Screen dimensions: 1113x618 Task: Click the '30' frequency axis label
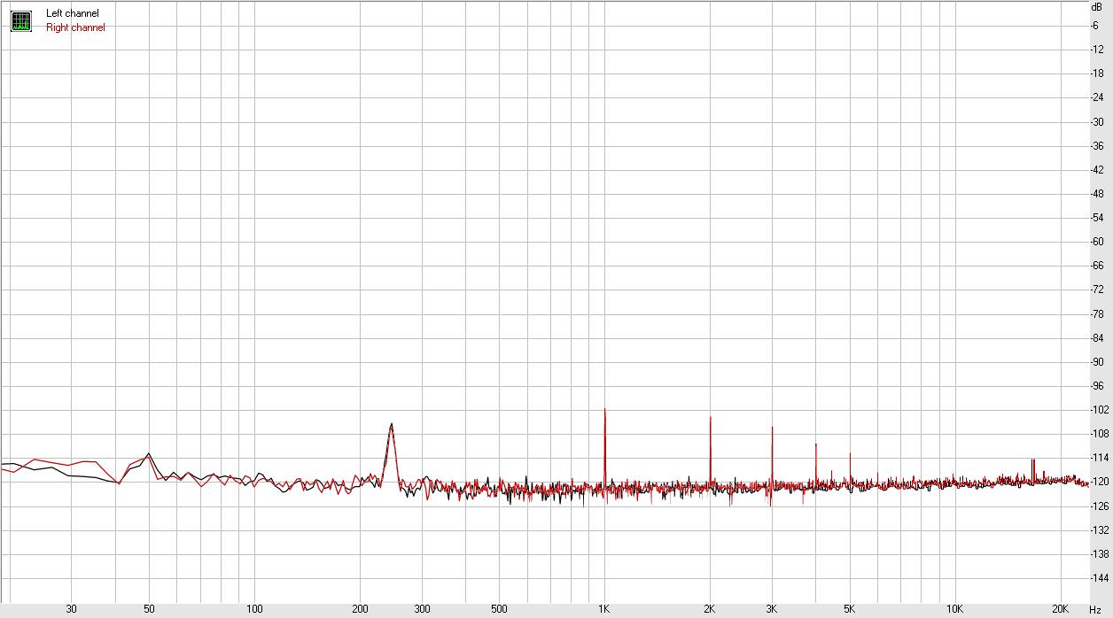[71, 609]
